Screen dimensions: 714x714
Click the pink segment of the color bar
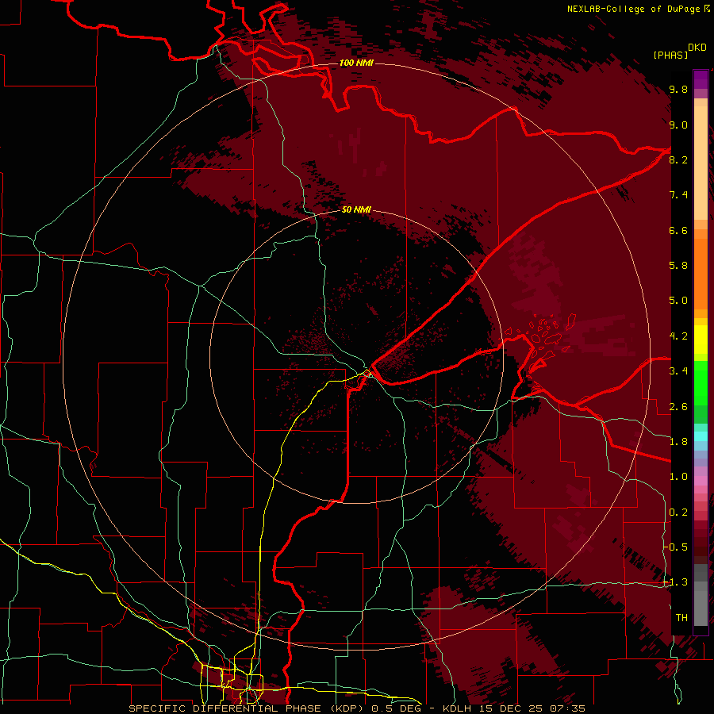pos(701,481)
